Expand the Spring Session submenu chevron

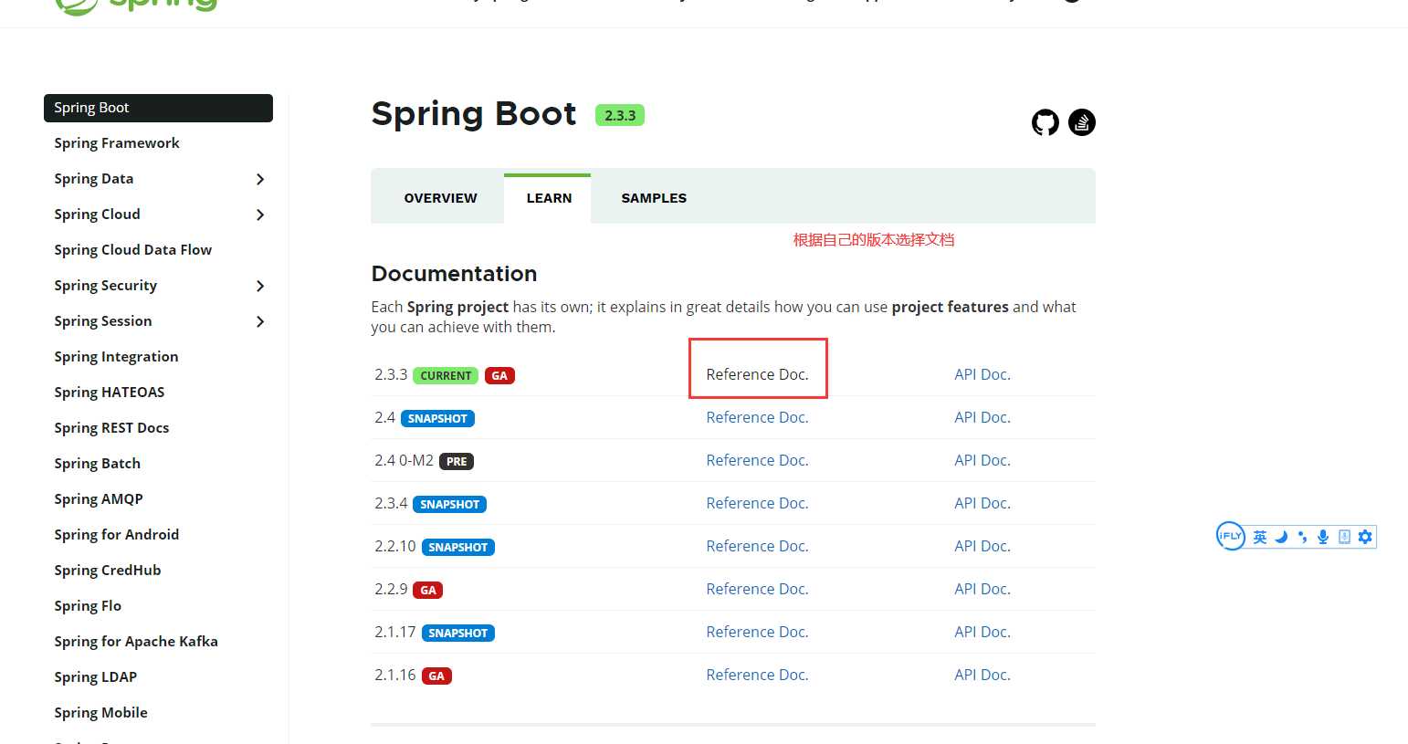coord(260,321)
